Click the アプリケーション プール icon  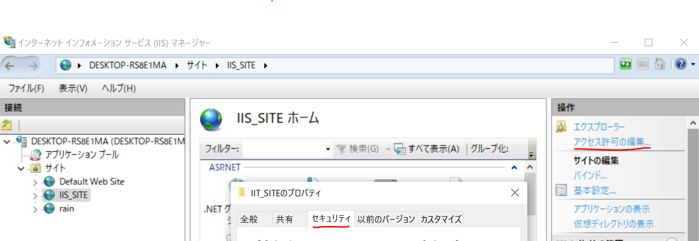click(37, 155)
